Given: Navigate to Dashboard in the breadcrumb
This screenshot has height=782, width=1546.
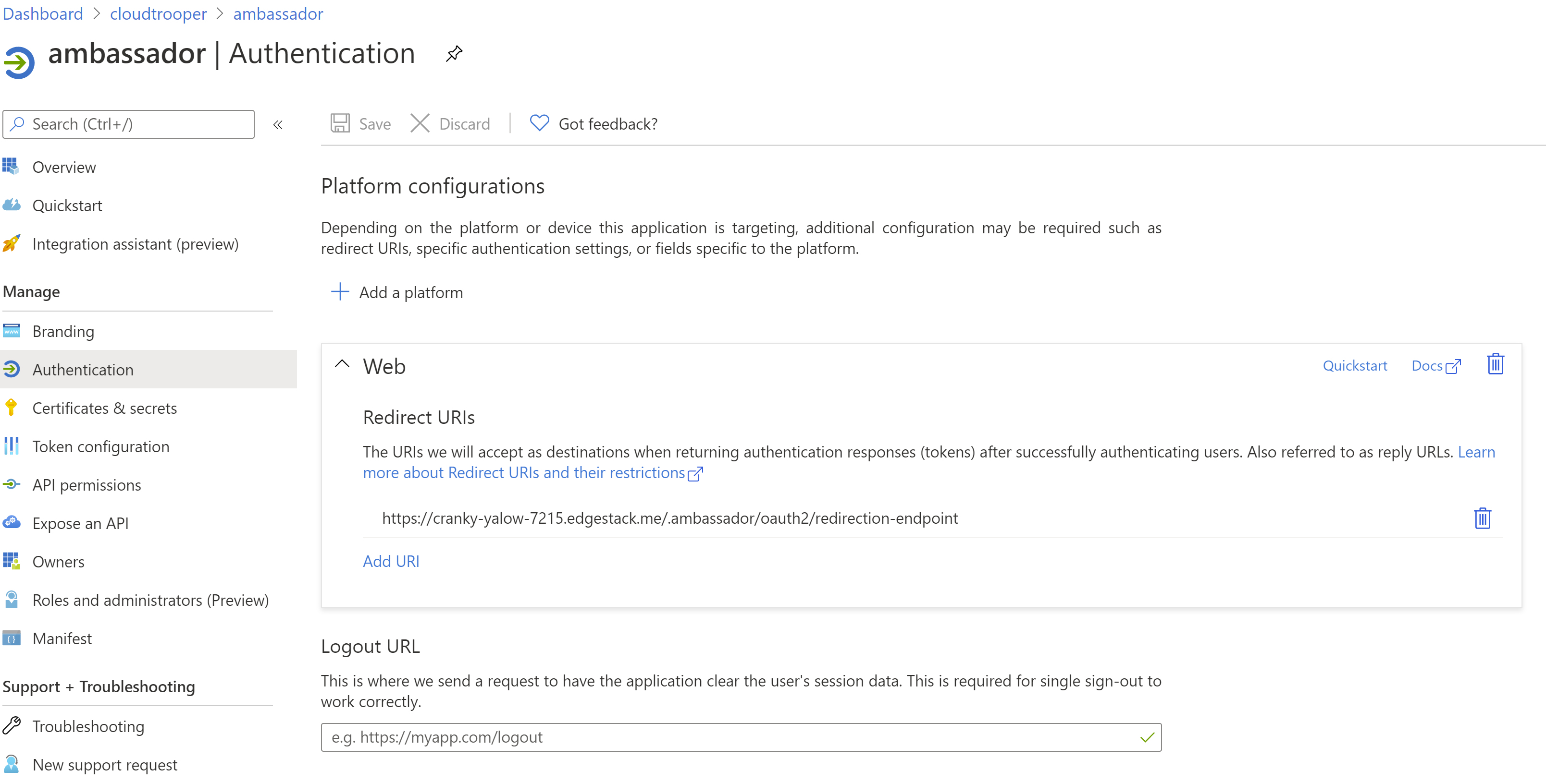Looking at the screenshot, I should 43,13.
